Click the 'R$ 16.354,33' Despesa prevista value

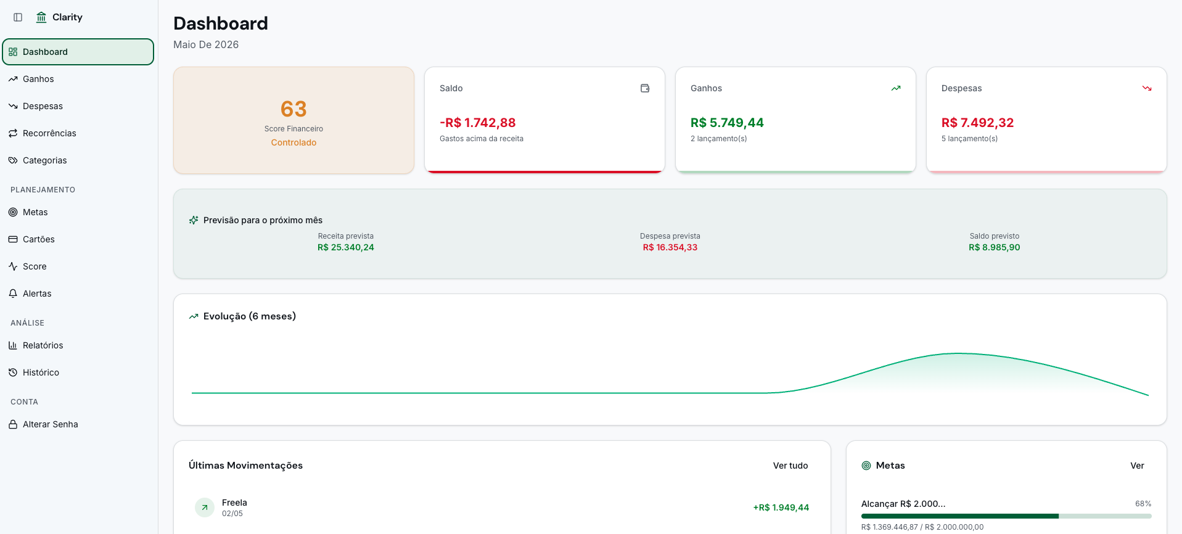[x=670, y=247]
